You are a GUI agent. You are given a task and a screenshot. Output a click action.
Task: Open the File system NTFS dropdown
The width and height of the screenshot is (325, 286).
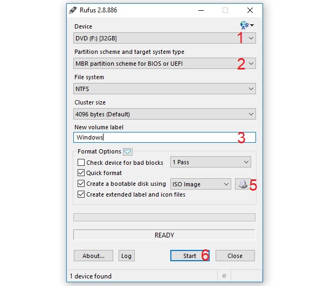tap(164, 89)
